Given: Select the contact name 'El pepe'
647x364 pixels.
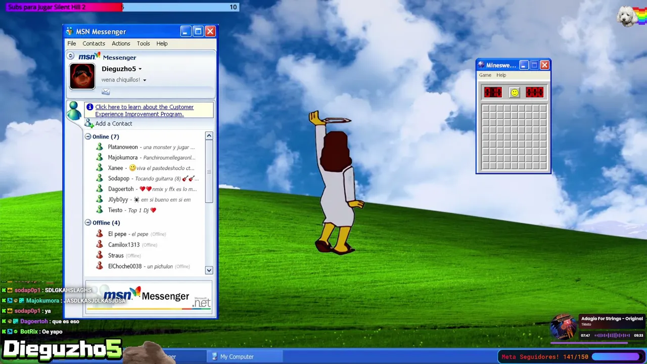Looking at the screenshot, I should [117, 234].
